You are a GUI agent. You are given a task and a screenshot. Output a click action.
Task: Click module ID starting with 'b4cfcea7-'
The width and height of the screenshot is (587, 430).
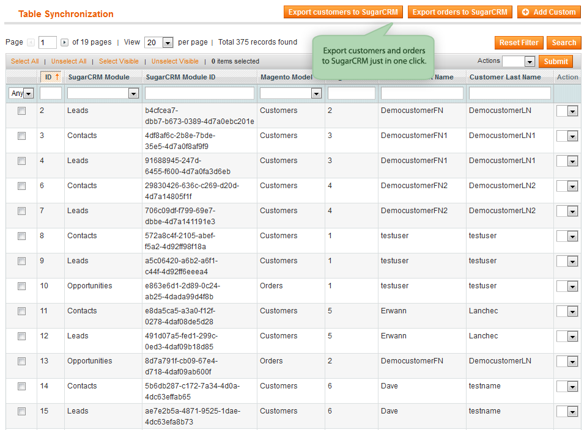pos(199,116)
